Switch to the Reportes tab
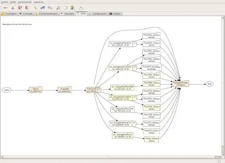The width and height of the screenshot is (225, 163). tap(67, 14)
